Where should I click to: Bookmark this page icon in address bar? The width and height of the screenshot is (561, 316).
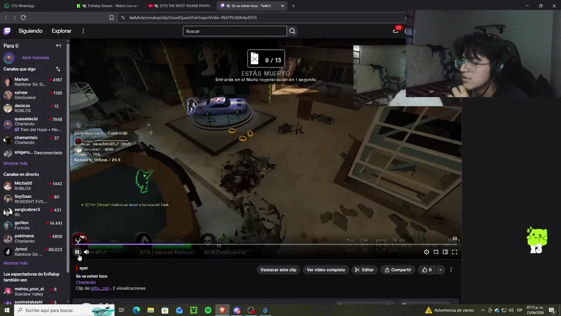click(x=111, y=18)
